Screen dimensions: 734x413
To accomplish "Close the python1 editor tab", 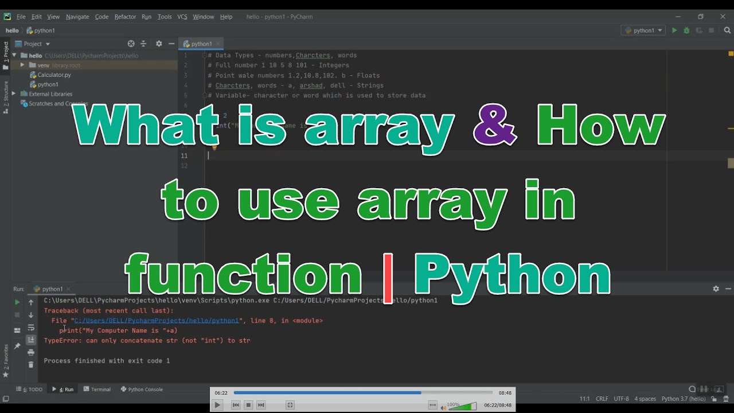I will pos(218,44).
